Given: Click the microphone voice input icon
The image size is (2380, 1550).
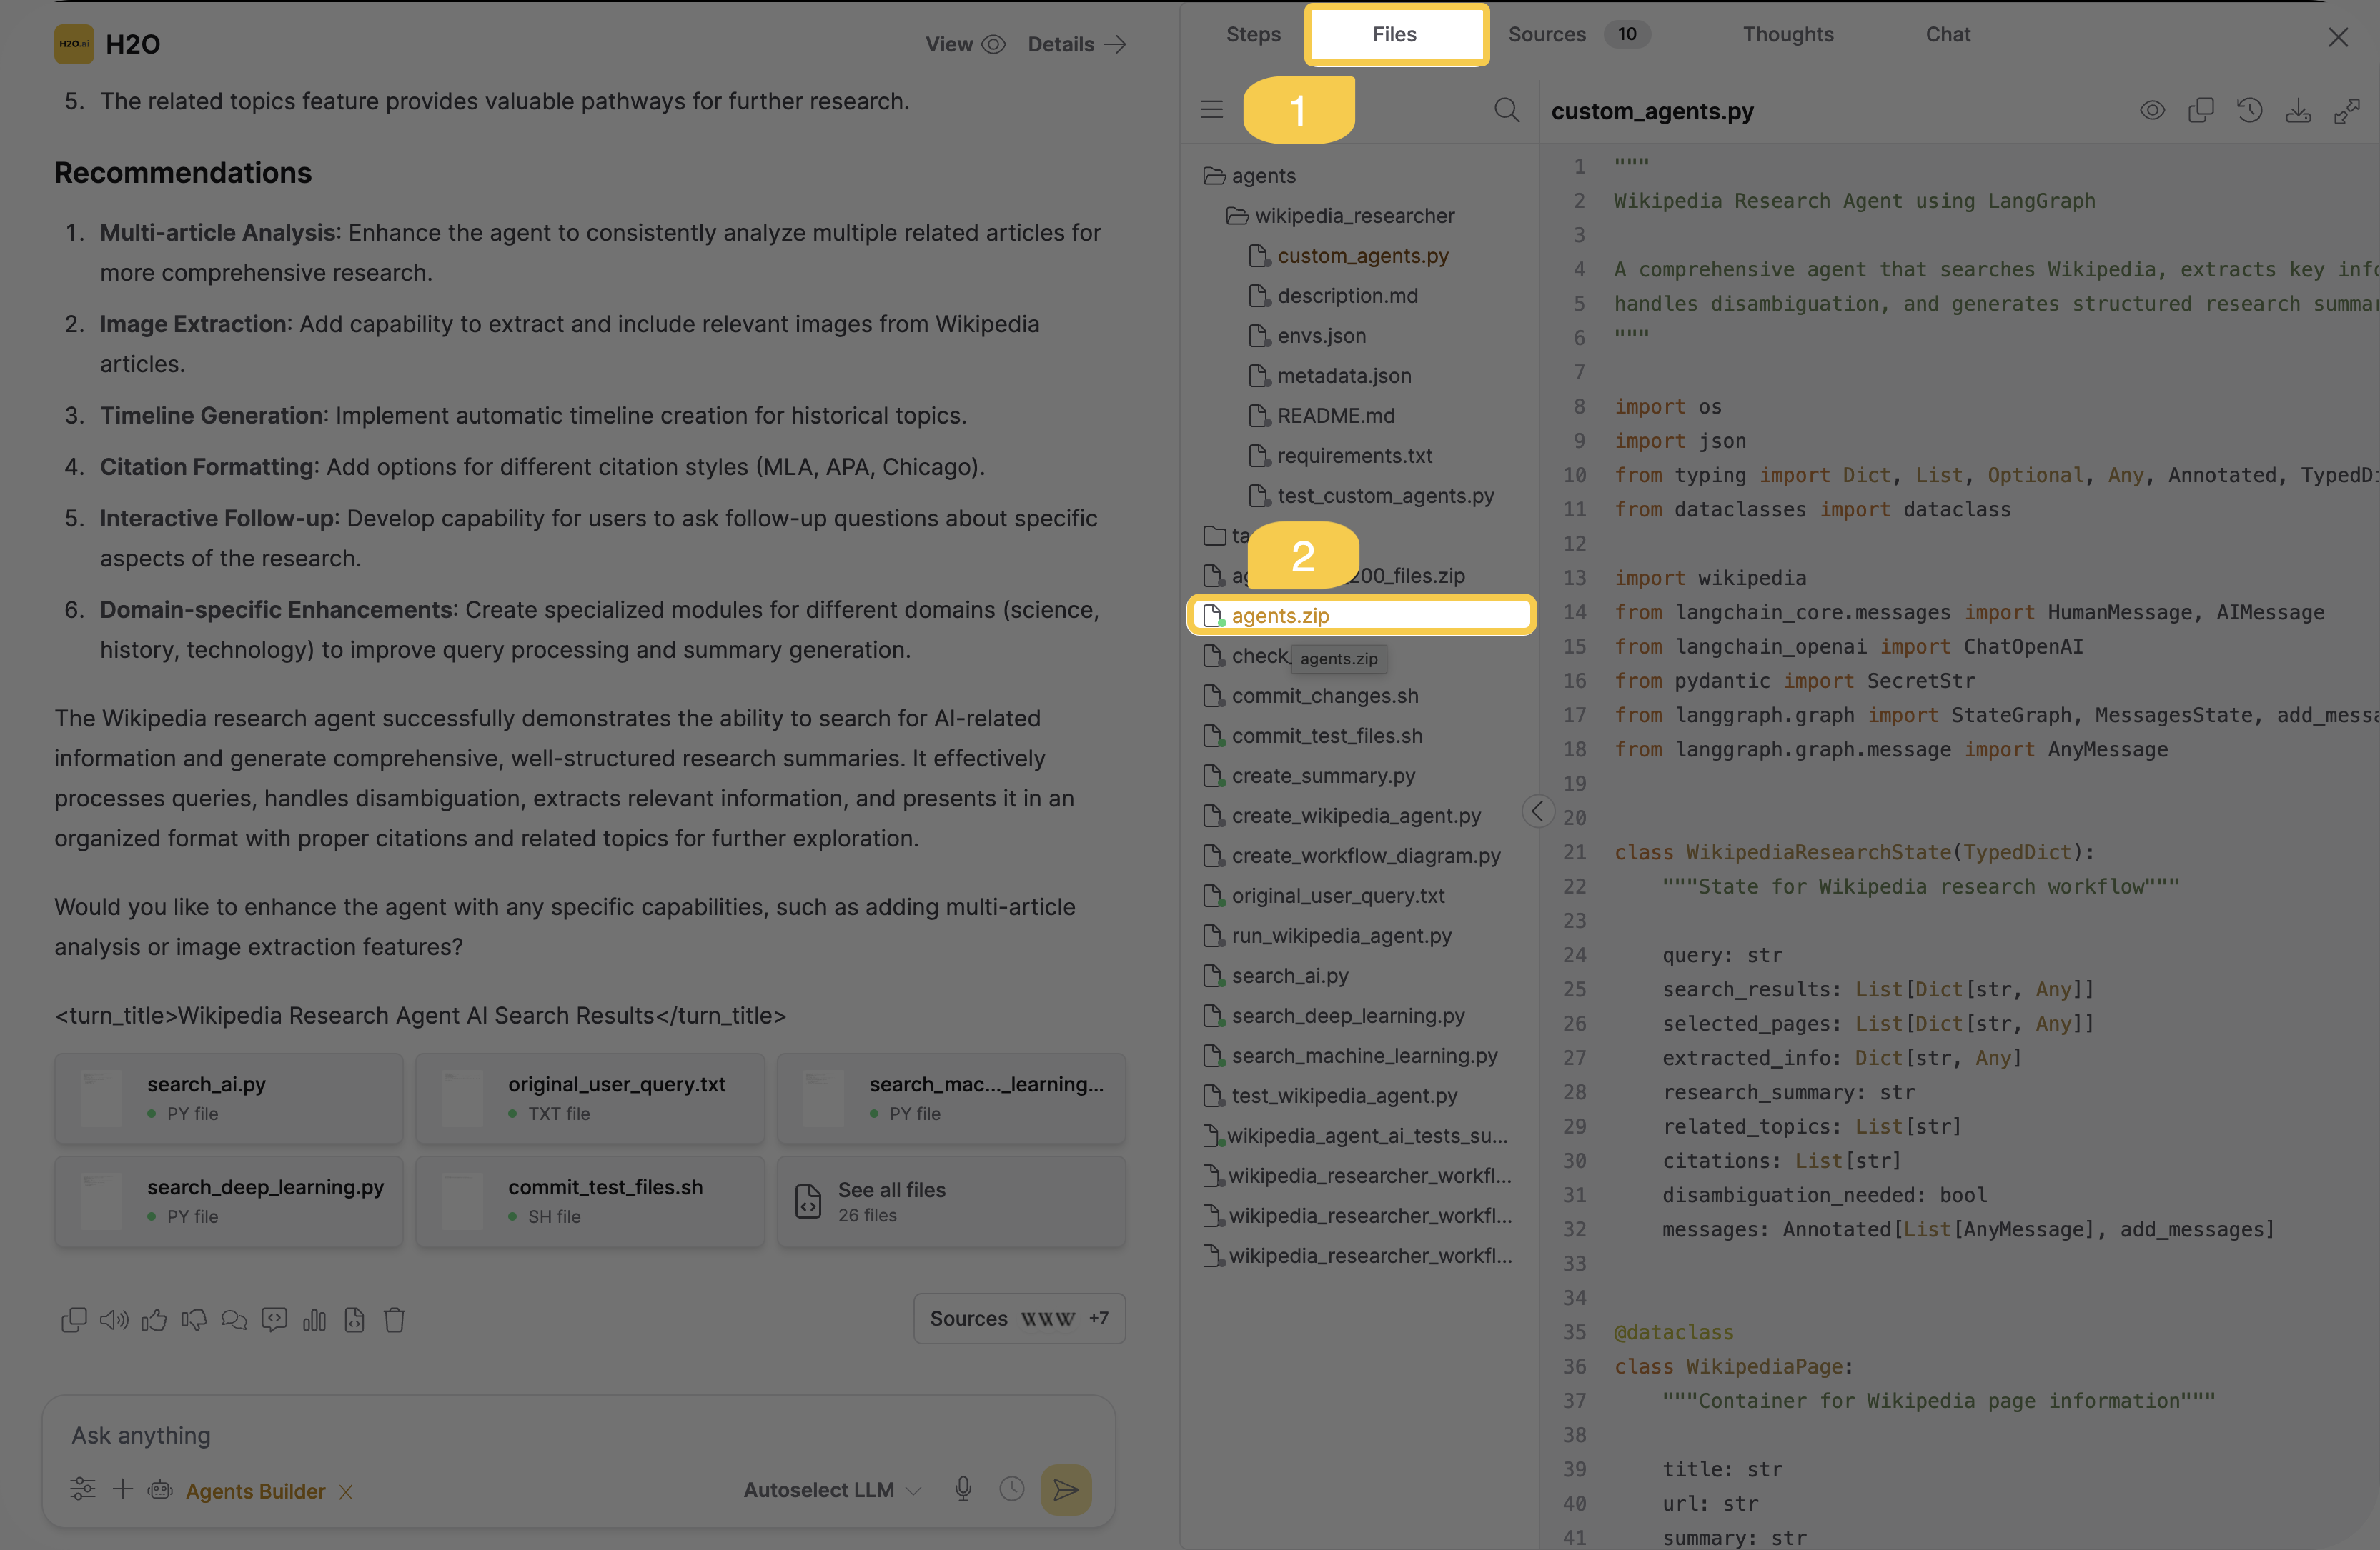Looking at the screenshot, I should [962, 1489].
